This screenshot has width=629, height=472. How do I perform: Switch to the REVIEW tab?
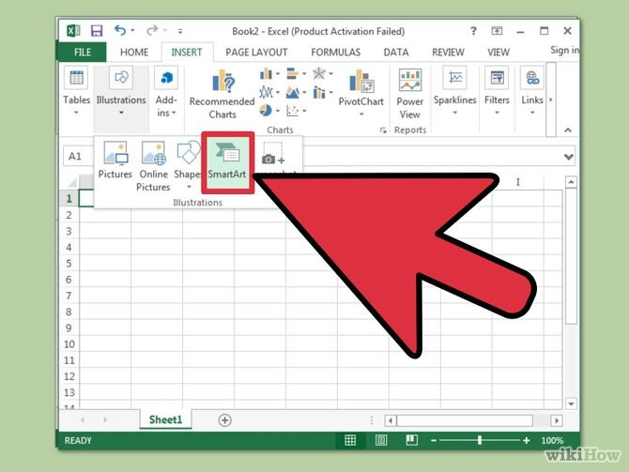(448, 53)
